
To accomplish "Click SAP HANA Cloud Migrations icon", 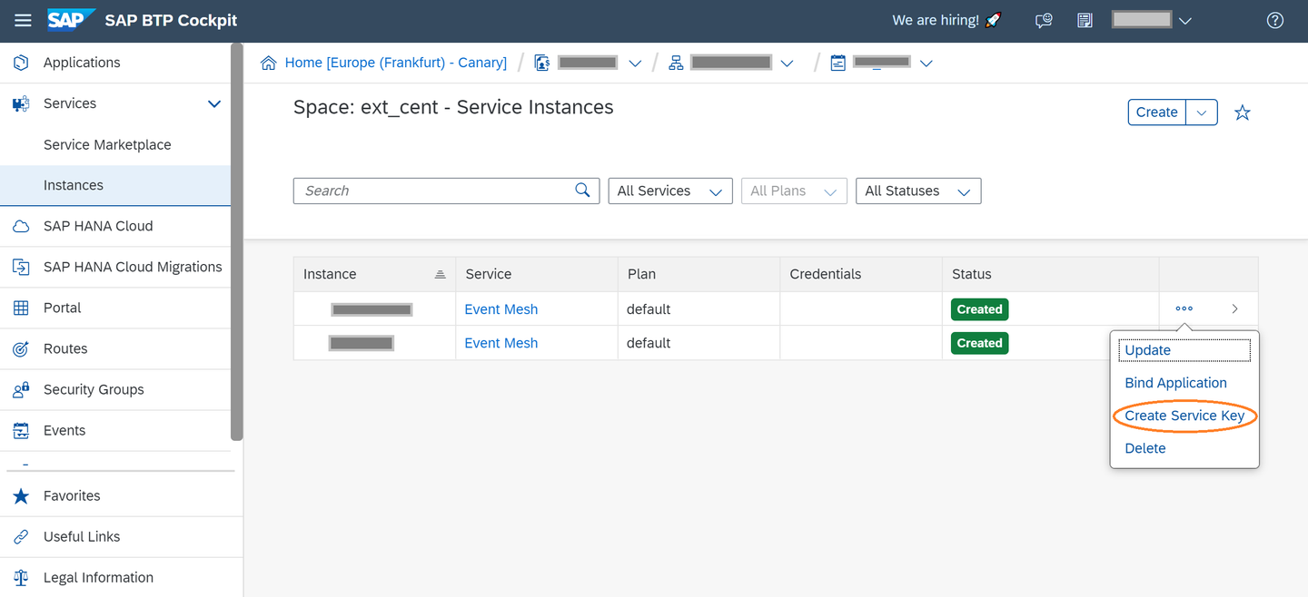I will click(x=21, y=267).
